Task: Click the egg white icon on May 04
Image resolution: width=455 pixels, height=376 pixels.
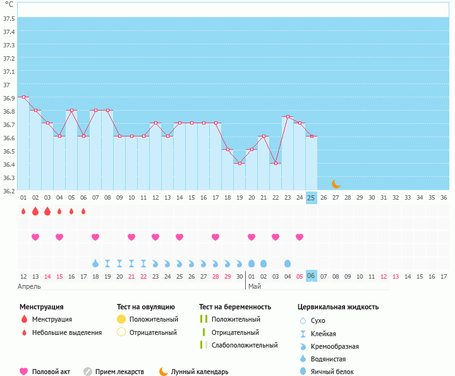Action: (288, 263)
